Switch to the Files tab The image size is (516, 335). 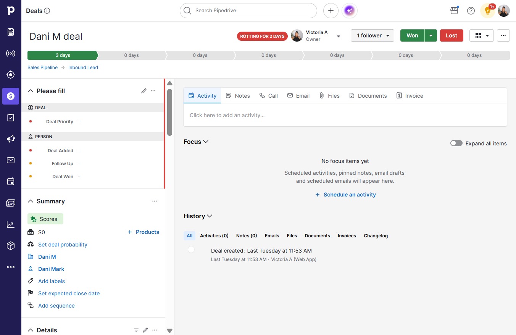pyautogui.click(x=329, y=96)
